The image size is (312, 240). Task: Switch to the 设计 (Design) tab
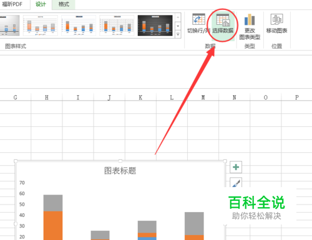[41, 4]
